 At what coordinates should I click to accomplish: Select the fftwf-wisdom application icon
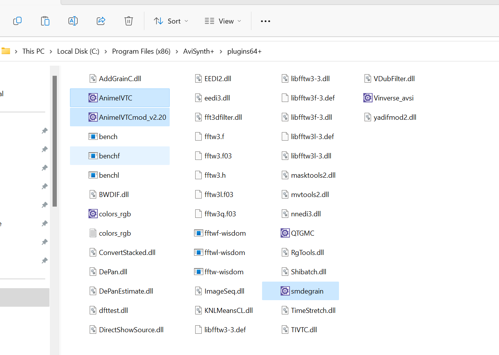pos(199,233)
